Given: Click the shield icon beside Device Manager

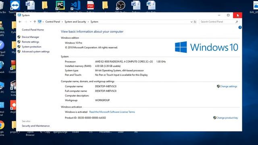Looking at the screenshot, I should 19,37.
